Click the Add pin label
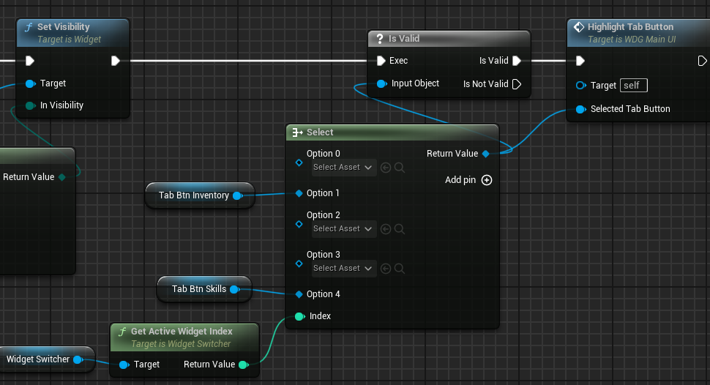Image resolution: width=710 pixels, height=385 pixels. [460, 180]
